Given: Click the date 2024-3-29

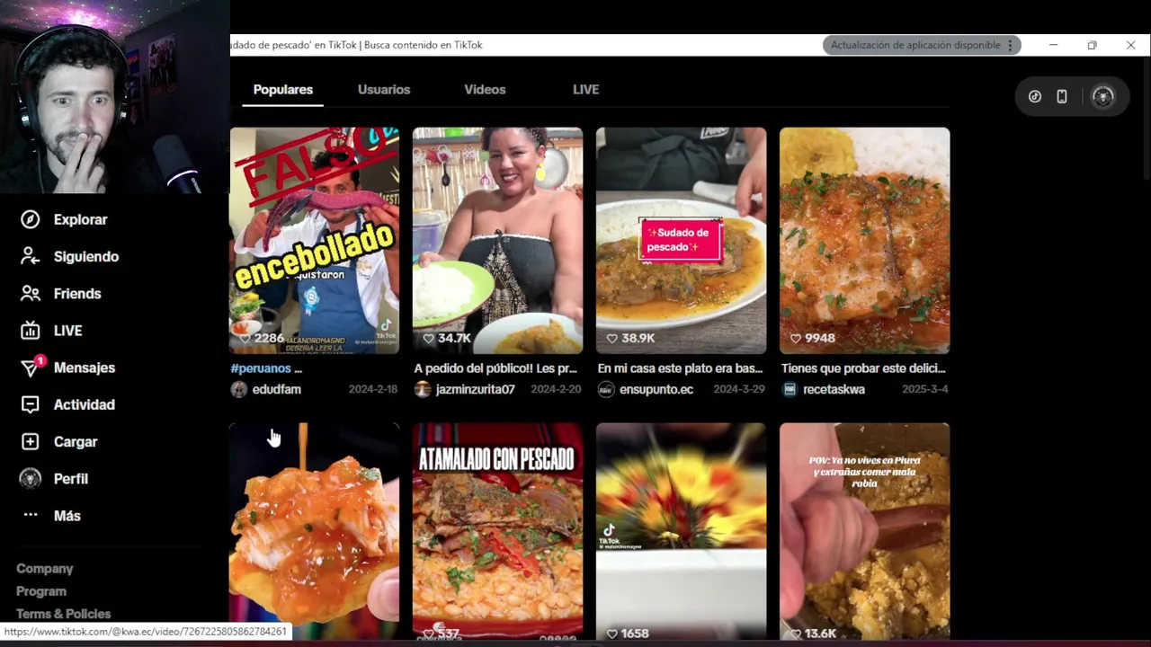Looking at the screenshot, I should click(x=739, y=389).
